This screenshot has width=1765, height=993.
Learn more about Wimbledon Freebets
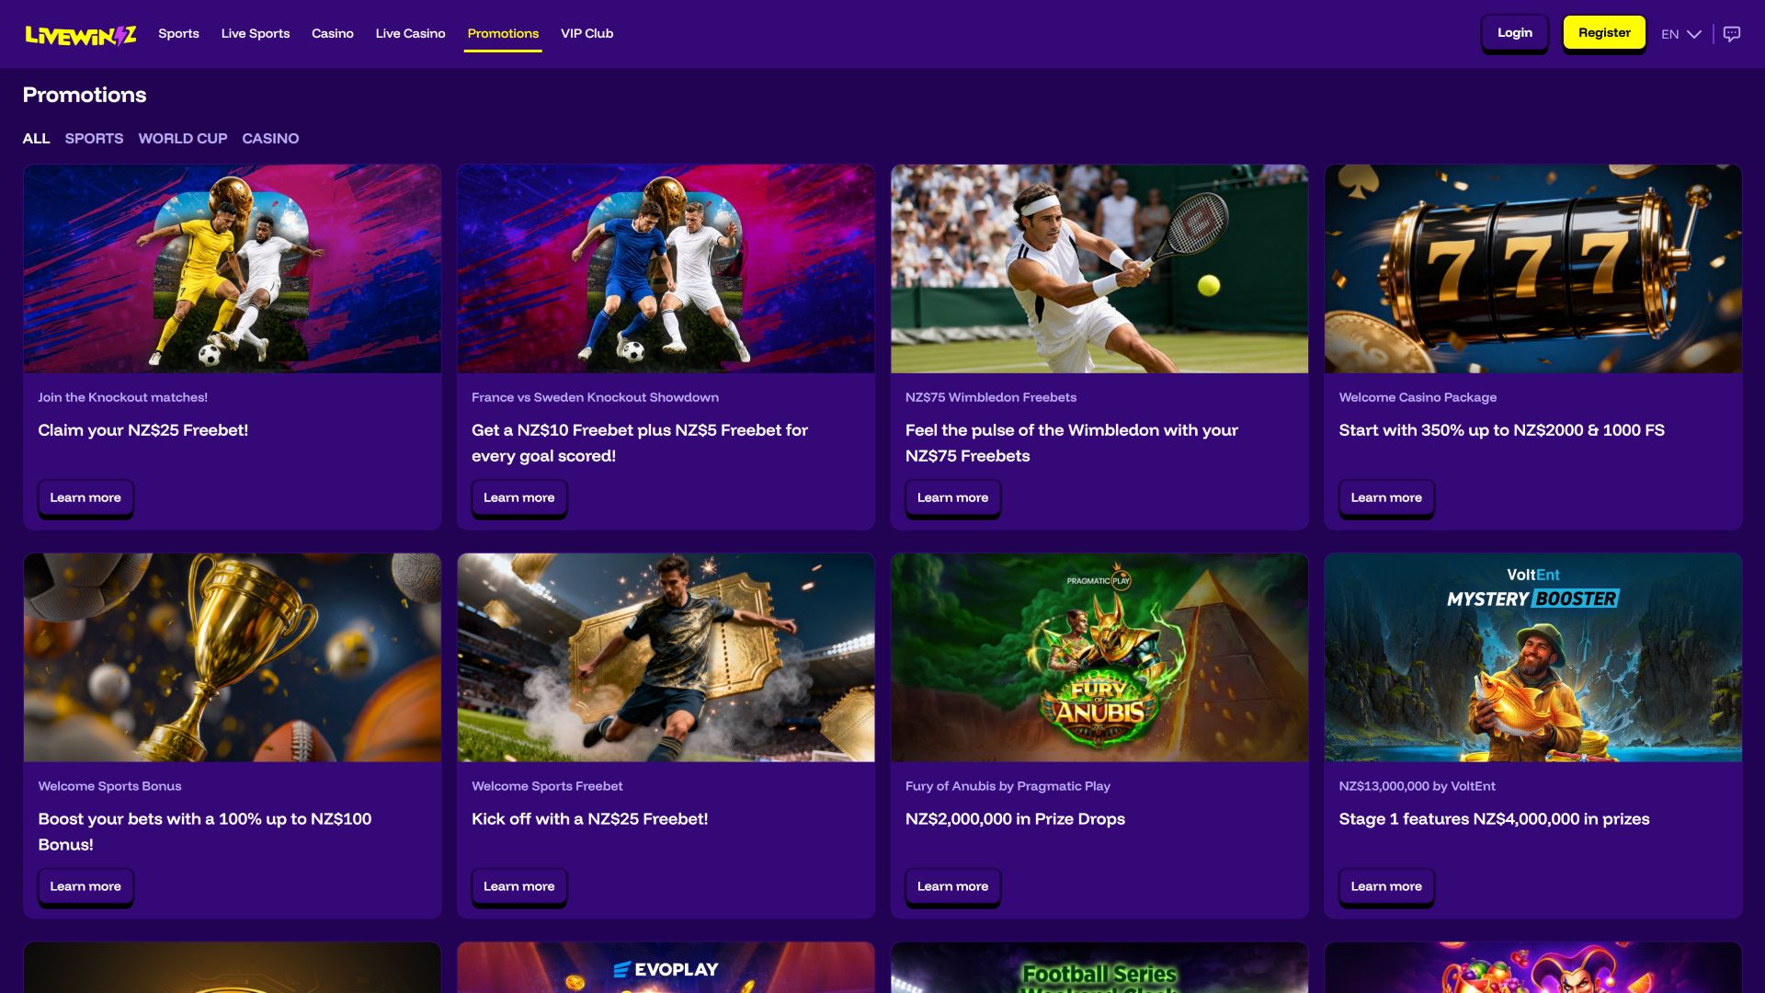point(952,498)
